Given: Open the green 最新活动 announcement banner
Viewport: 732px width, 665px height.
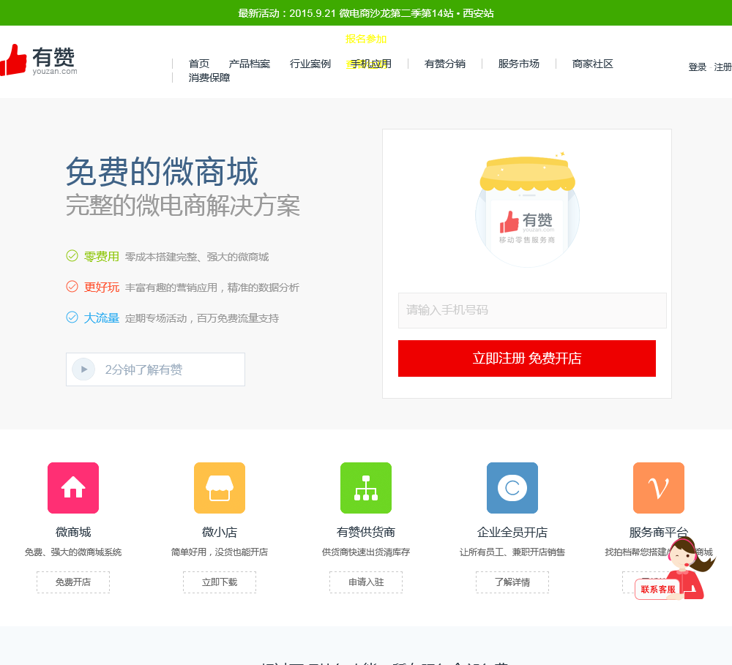Looking at the screenshot, I should pos(366,13).
